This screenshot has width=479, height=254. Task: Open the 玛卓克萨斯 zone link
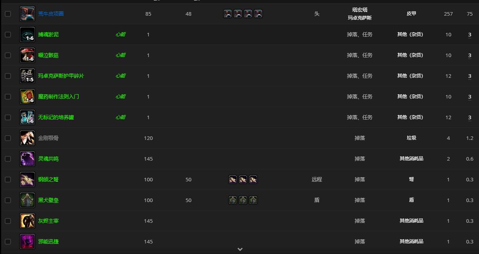[359, 18]
